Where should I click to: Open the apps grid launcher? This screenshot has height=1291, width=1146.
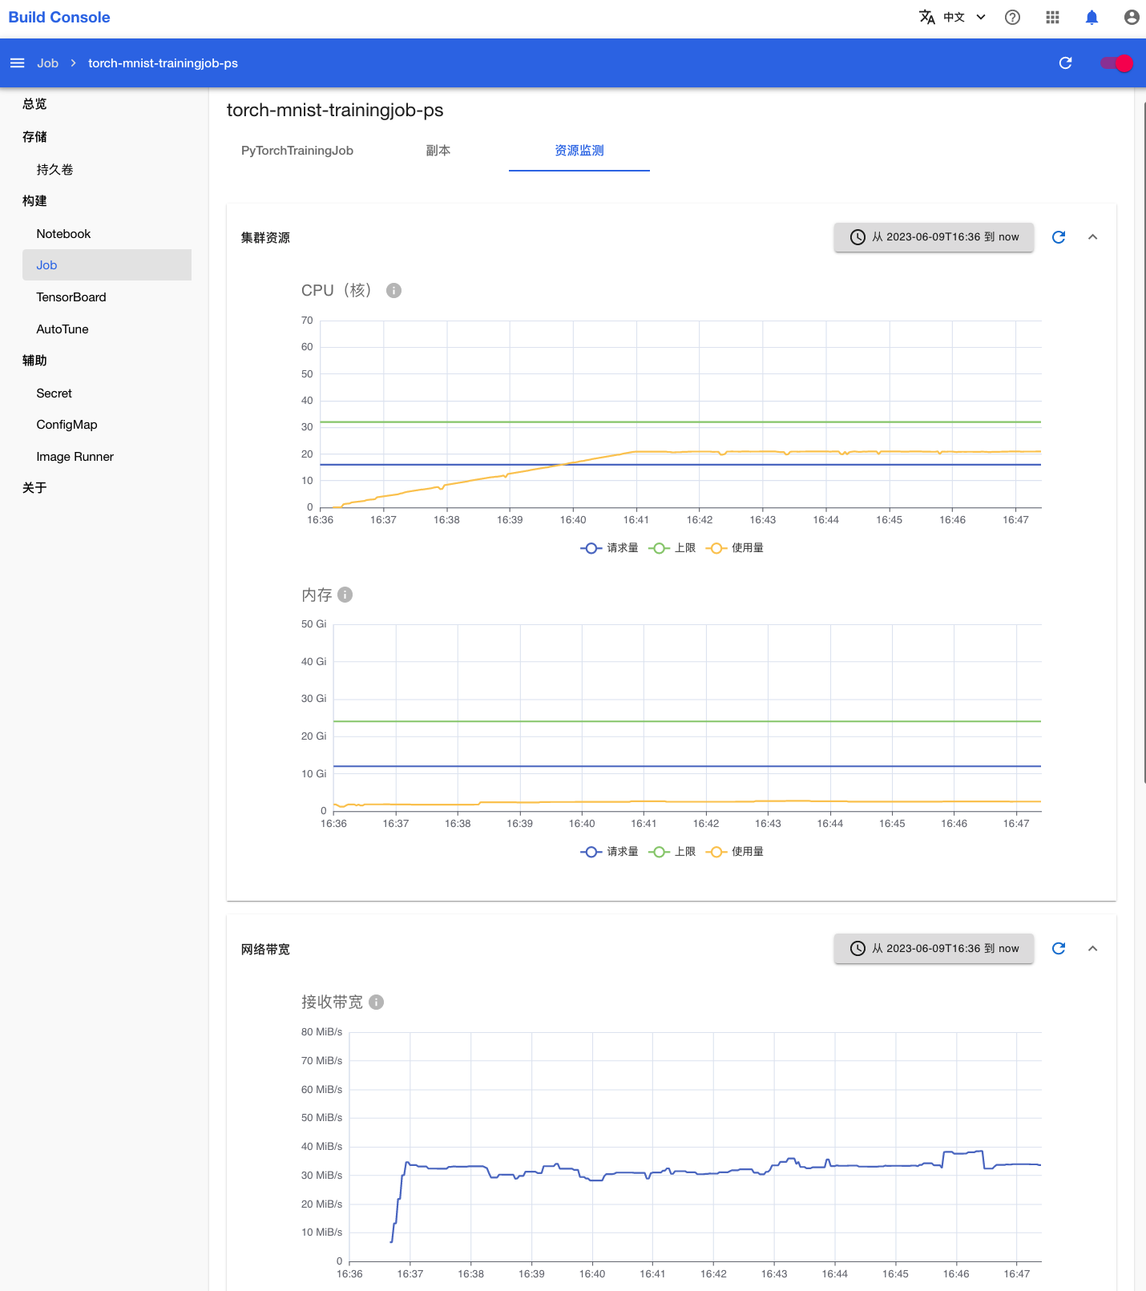pyautogui.click(x=1053, y=18)
